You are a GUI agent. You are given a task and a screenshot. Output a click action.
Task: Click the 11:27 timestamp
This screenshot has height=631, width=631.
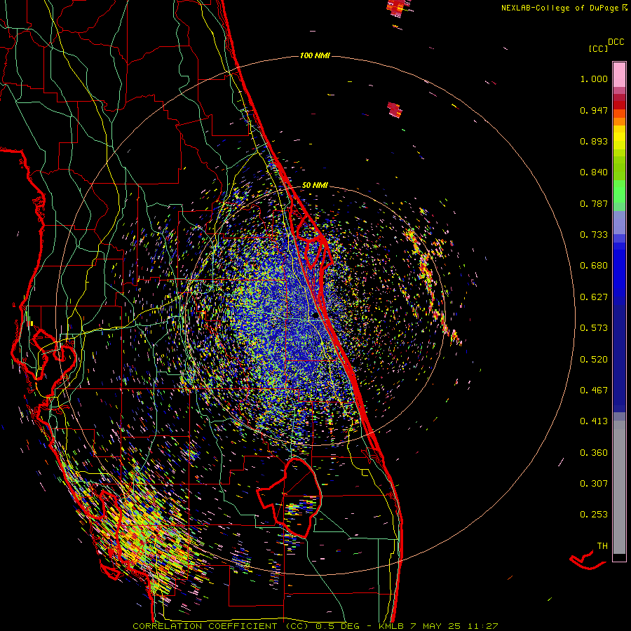(483, 626)
